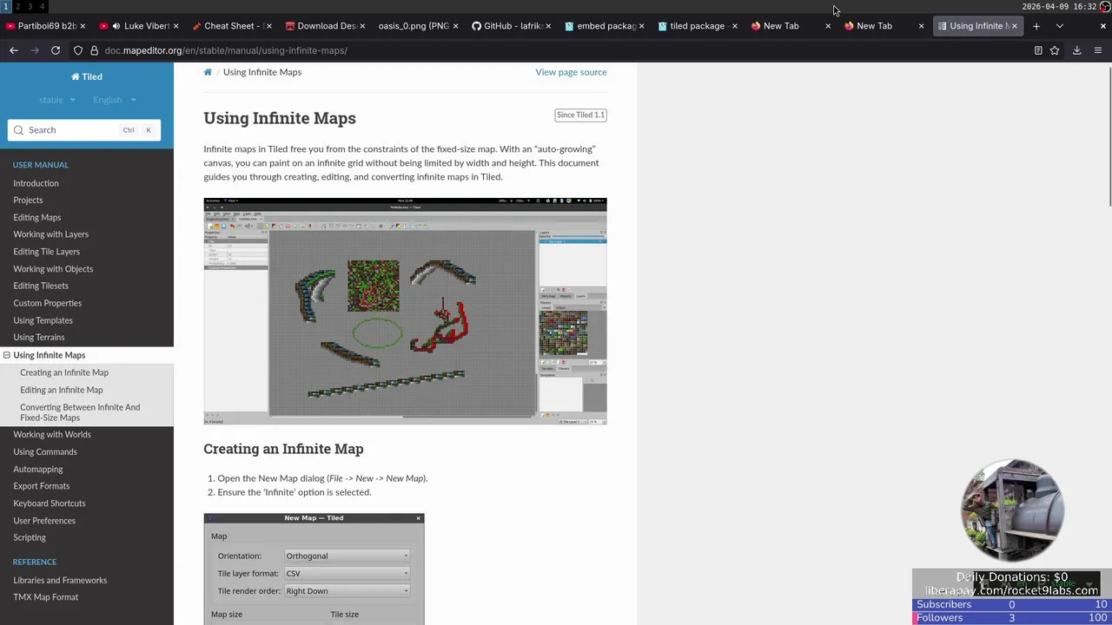
Task: Click View page source link
Action: [571, 72]
